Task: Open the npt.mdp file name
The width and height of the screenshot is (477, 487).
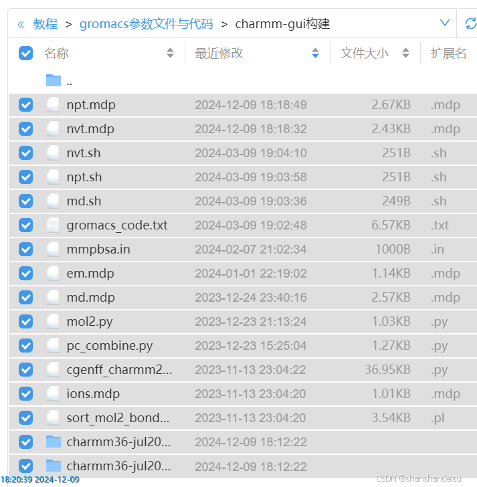Action: (91, 105)
